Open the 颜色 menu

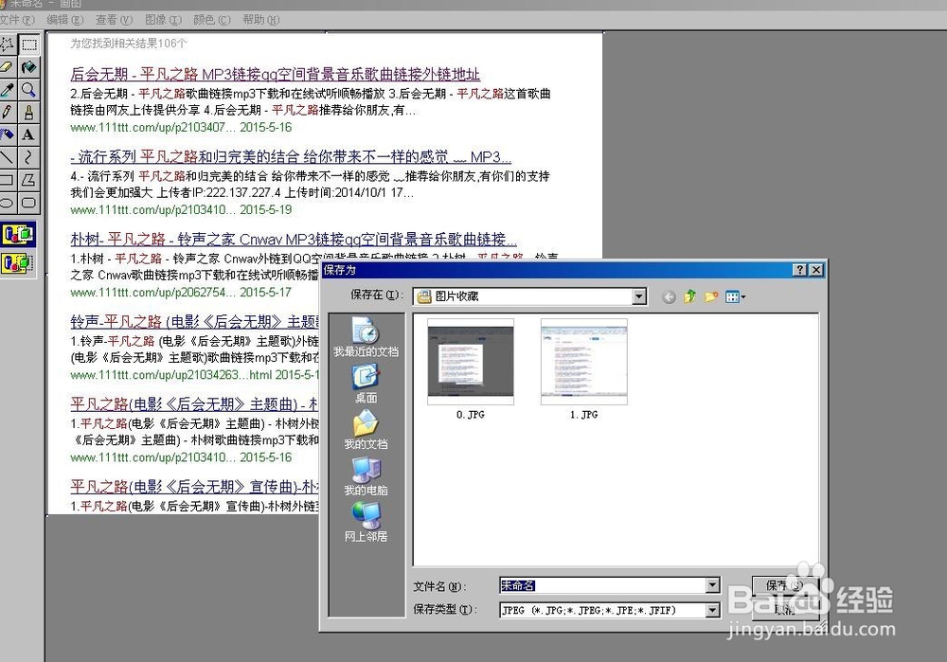210,19
